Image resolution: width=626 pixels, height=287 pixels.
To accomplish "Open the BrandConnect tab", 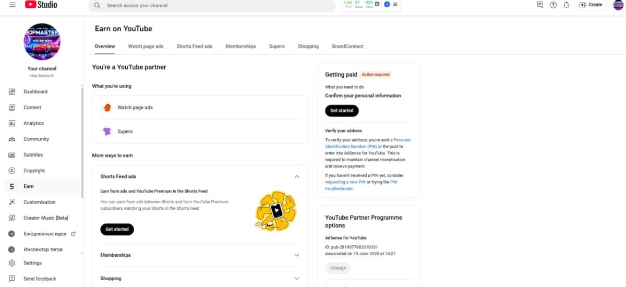I will pyautogui.click(x=348, y=46).
